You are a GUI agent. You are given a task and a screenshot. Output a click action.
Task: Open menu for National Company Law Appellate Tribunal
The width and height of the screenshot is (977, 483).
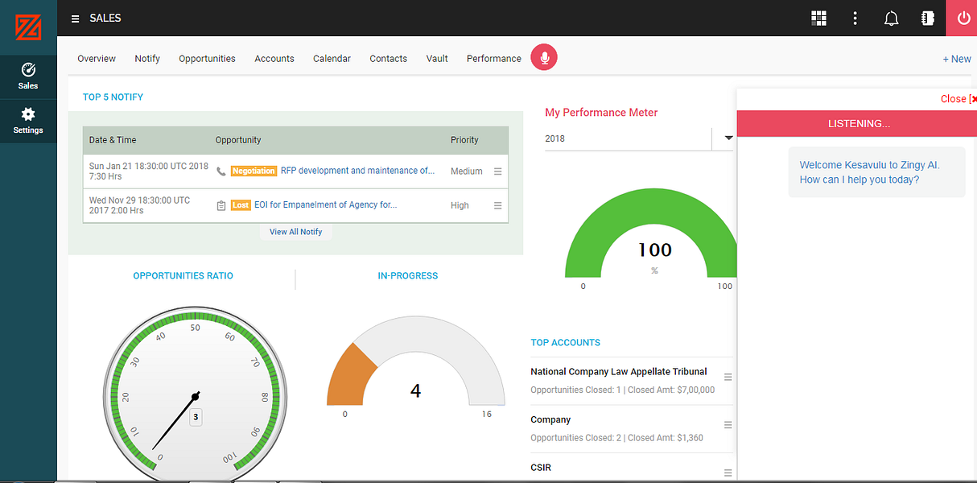pos(728,377)
